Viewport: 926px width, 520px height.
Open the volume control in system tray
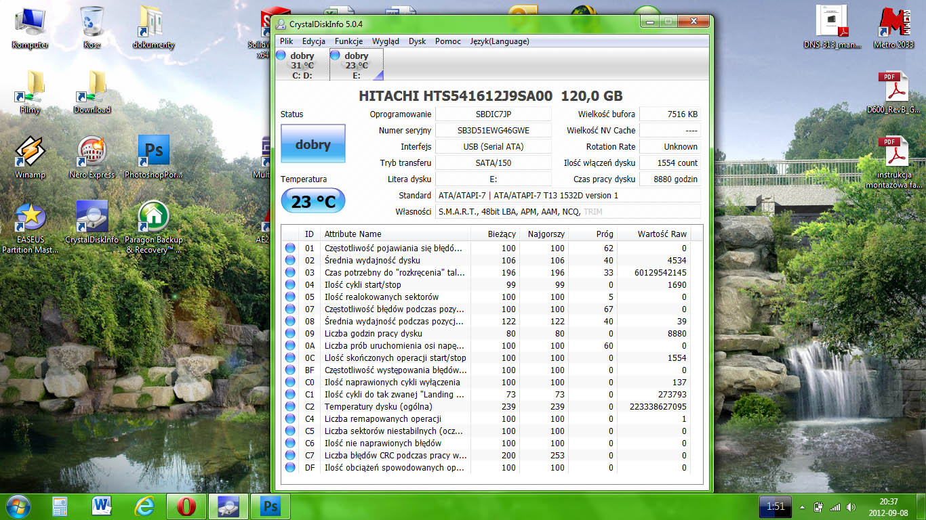pyautogui.click(x=850, y=506)
